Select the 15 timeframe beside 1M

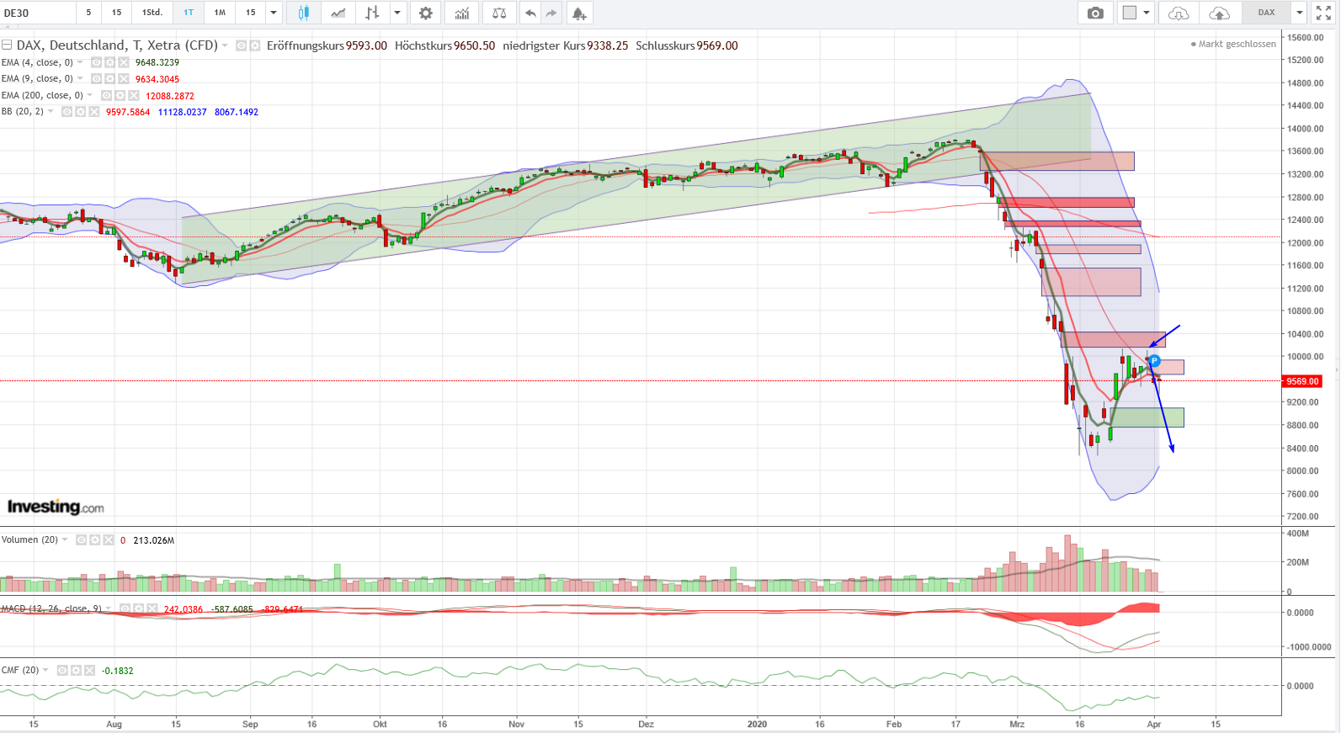coord(251,13)
